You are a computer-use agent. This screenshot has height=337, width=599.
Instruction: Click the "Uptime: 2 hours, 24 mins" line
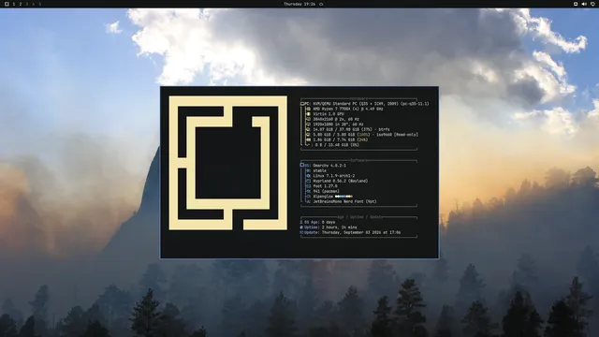coord(329,227)
